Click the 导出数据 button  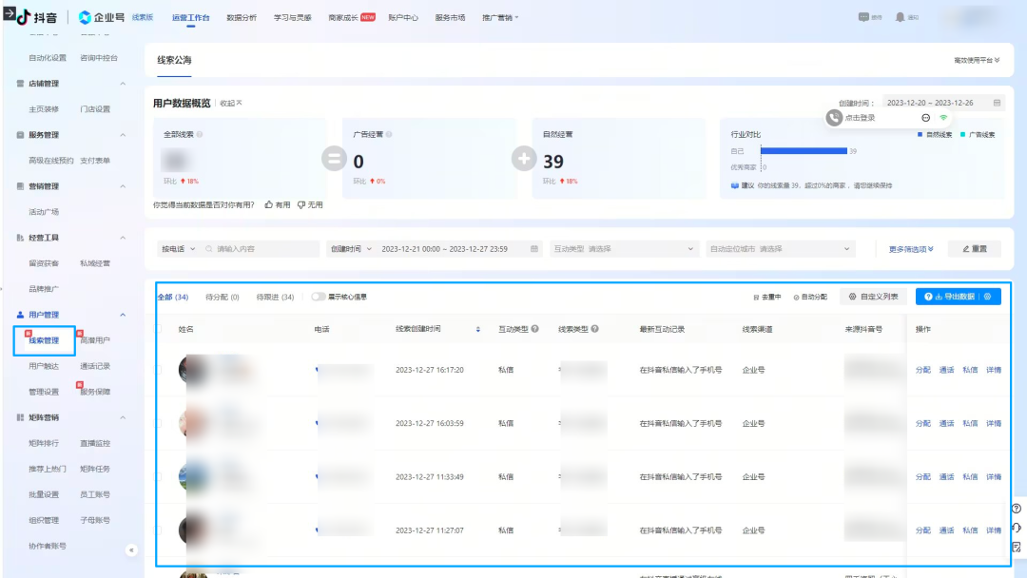click(951, 297)
